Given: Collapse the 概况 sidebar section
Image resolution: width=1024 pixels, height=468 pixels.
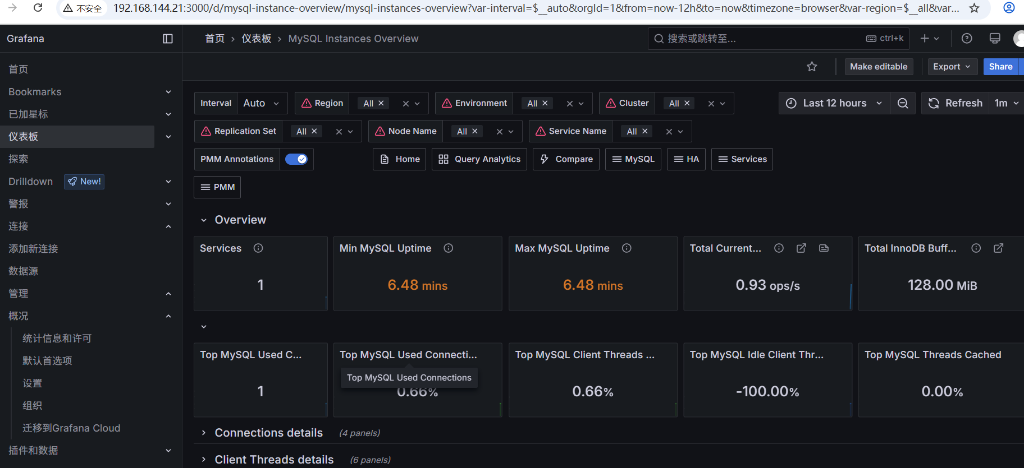Looking at the screenshot, I should [x=168, y=316].
